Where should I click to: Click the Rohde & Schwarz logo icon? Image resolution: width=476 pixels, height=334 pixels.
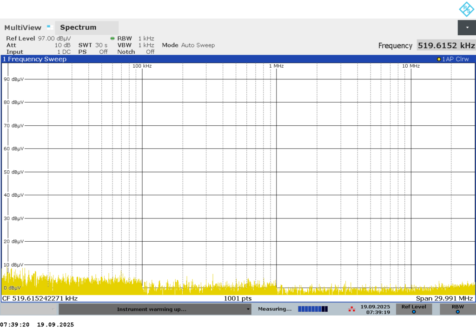(x=466, y=9)
